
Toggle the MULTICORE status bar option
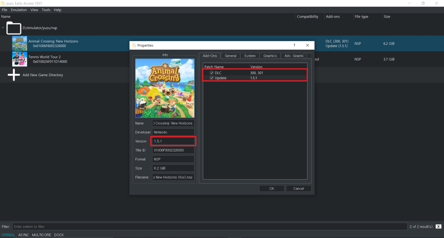click(x=41, y=235)
